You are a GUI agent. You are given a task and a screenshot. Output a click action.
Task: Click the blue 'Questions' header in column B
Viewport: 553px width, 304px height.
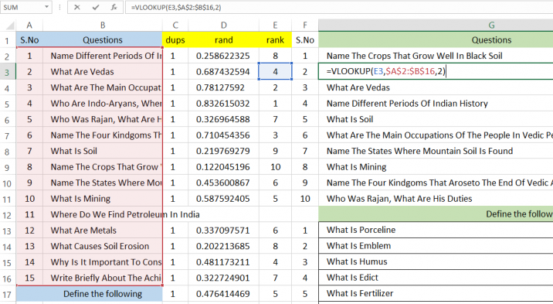103,40
